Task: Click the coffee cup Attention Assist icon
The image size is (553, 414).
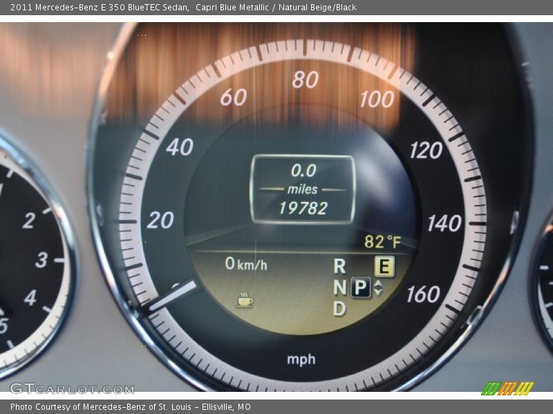Action: 245,300
